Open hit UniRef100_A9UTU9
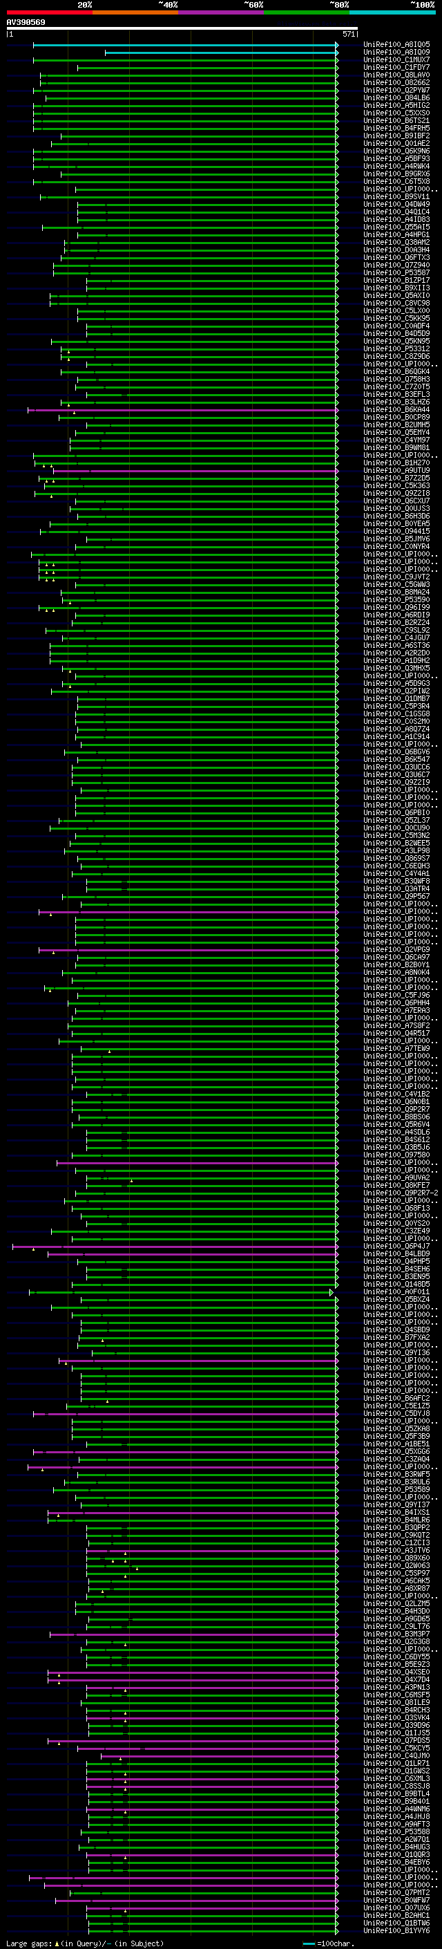This screenshot has height=1949, width=442. [x=396, y=471]
